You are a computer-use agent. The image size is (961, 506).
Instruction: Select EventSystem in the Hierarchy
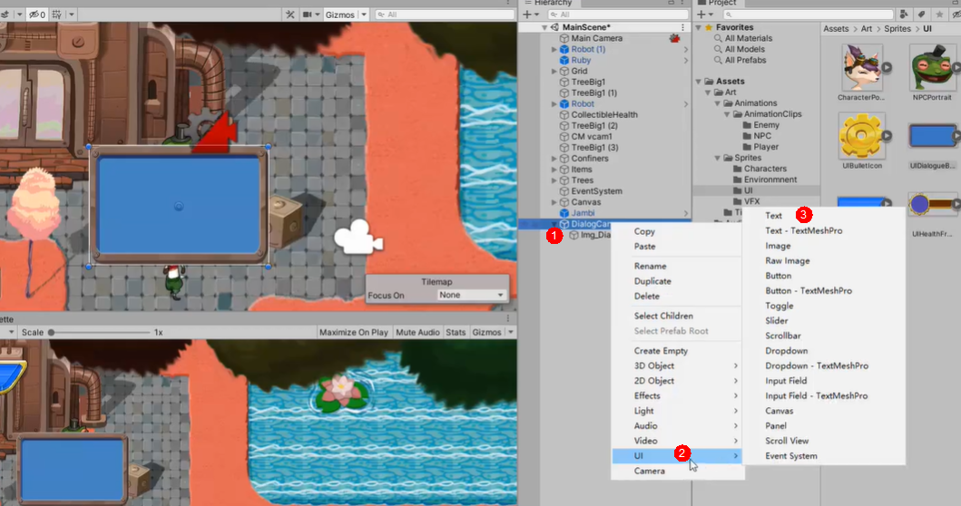596,191
